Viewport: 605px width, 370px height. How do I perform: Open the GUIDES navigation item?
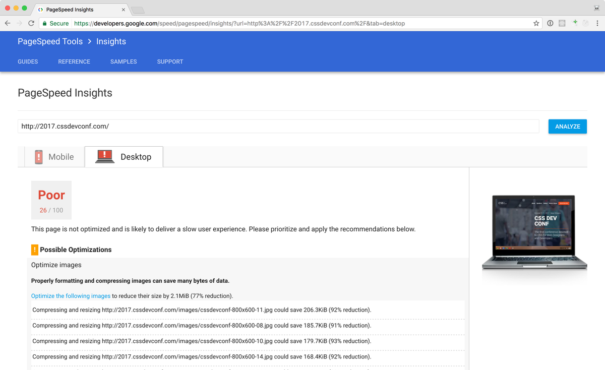(x=28, y=61)
